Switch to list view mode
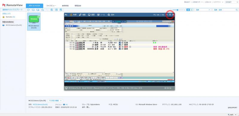 (191, 10)
